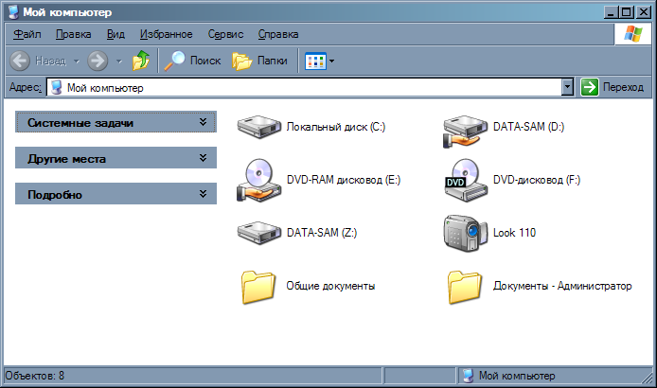Expand the Системные задачи panel
657x388 pixels.
tap(115, 122)
